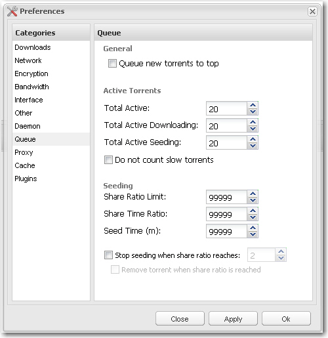This screenshot has width=328, height=338.
Task: Increase Share Time Ratio with up arrow
Action: click(x=253, y=211)
